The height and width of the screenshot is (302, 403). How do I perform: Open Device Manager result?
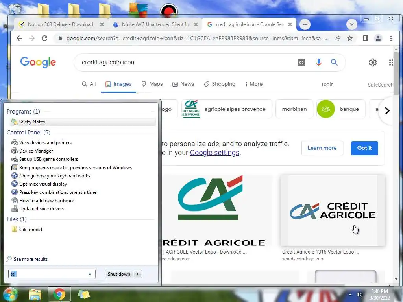coord(36,151)
